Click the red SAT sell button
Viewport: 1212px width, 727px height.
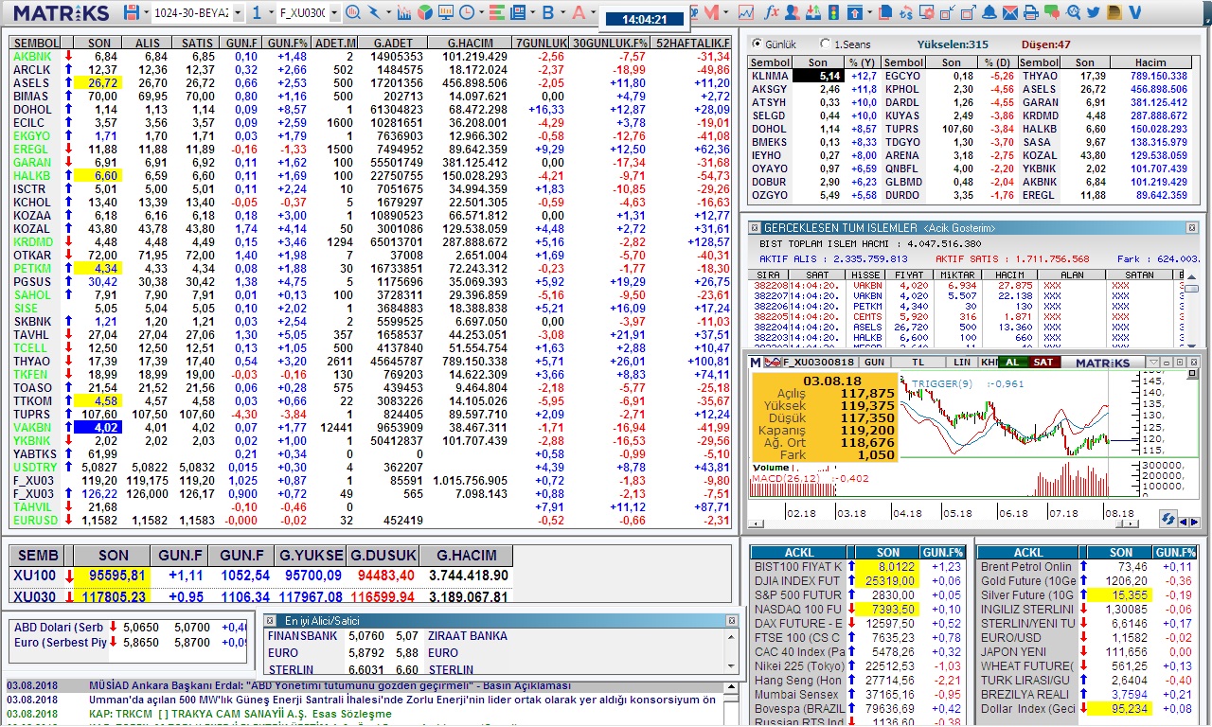point(1043,363)
